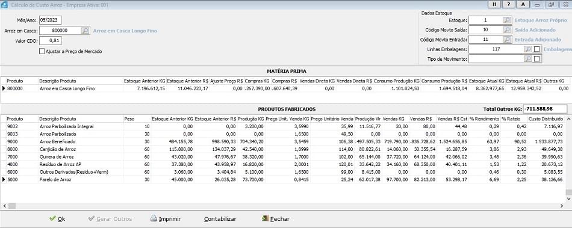Click the Custo Distribuído column header
This screenshot has width=572, height=228.
point(546,119)
